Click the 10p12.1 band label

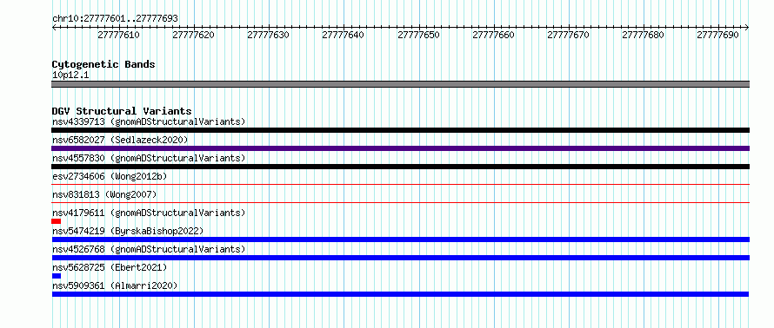[x=70, y=75]
